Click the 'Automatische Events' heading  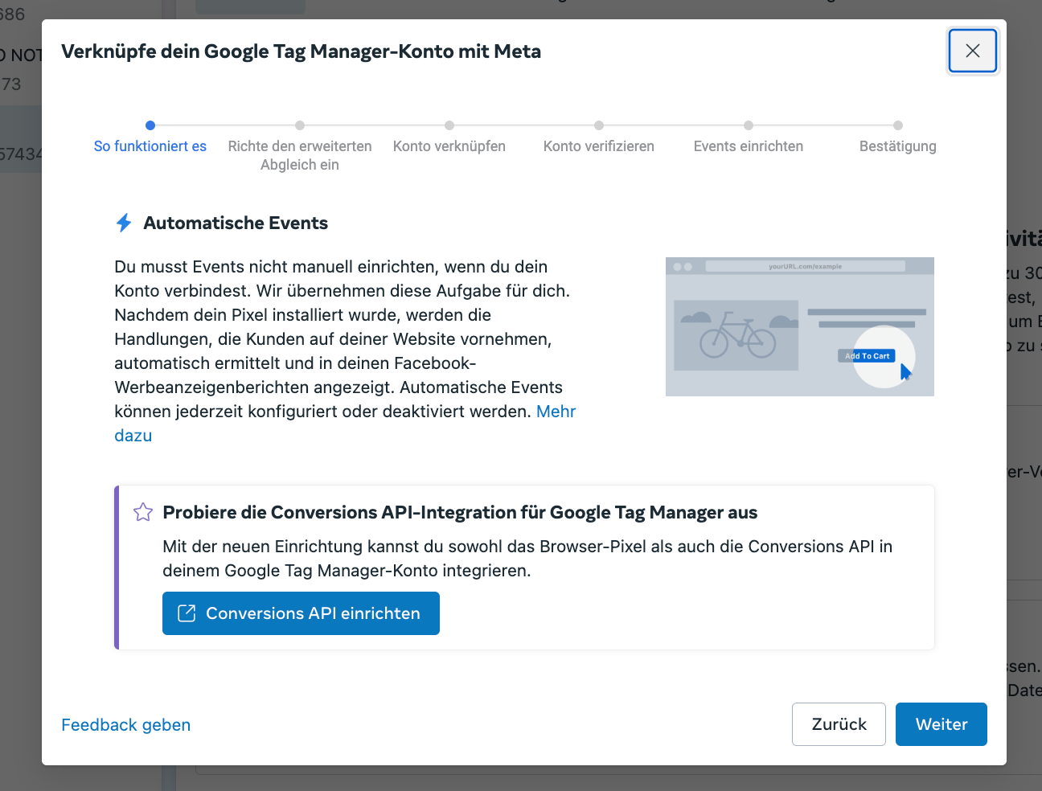[x=236, y=223]
